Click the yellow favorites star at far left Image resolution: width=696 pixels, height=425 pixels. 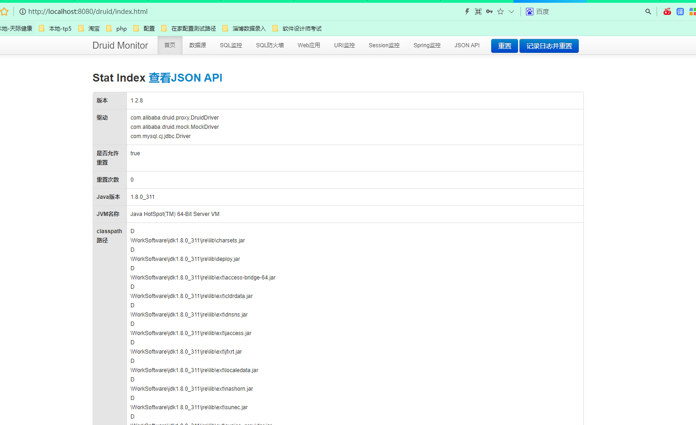click(4, 12)
